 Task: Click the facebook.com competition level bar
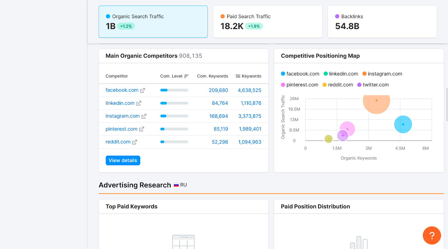pyautogui.click(x=174, y=90)
